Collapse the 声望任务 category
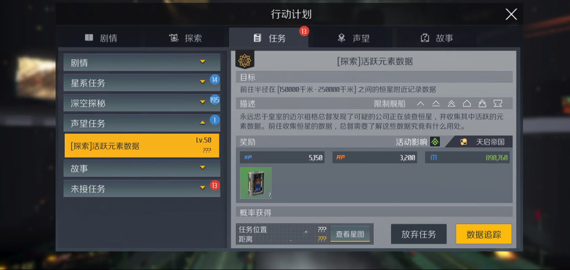Screen dimensions: 570x270 coord(142,123)
